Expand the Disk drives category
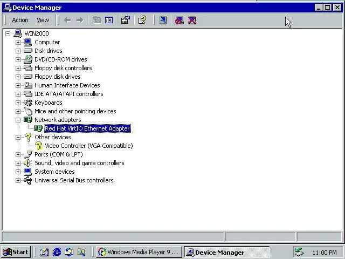 (x=18, y=51)
